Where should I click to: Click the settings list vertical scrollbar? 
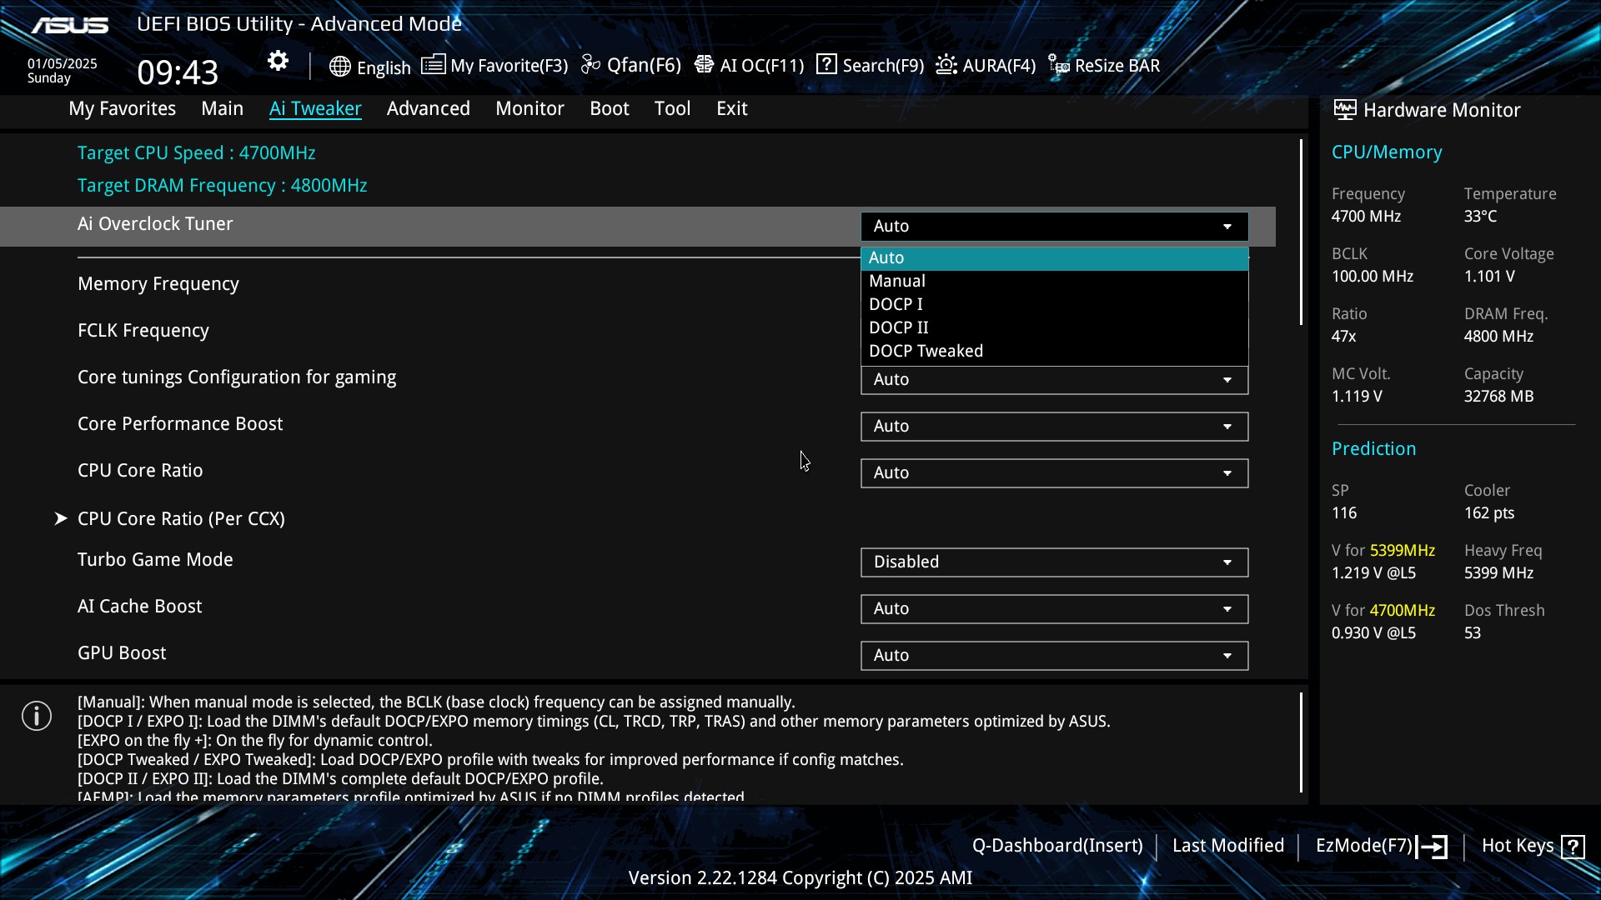click(1301, 233)
